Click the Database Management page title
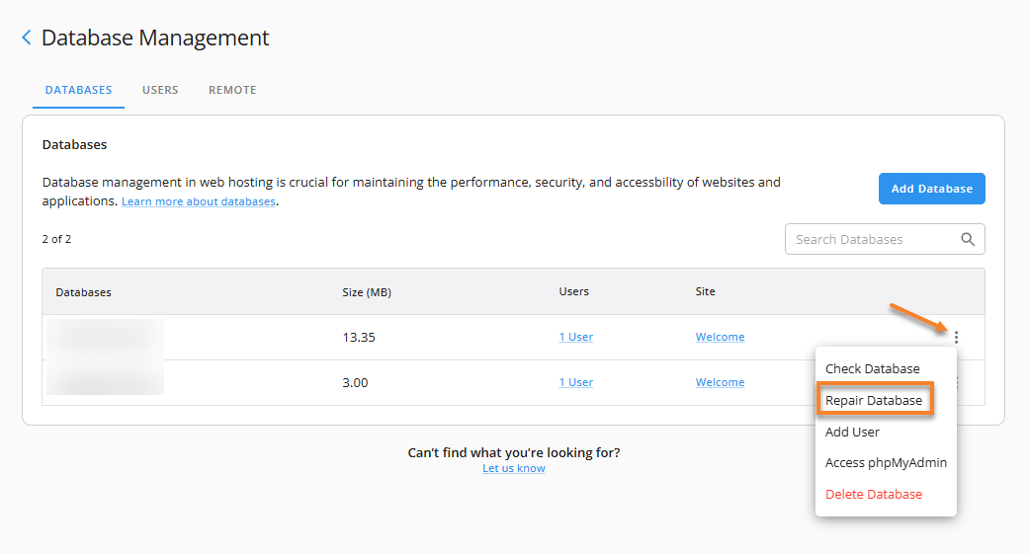This screenshot has height=554, width=1029. [x=155, y=38]
